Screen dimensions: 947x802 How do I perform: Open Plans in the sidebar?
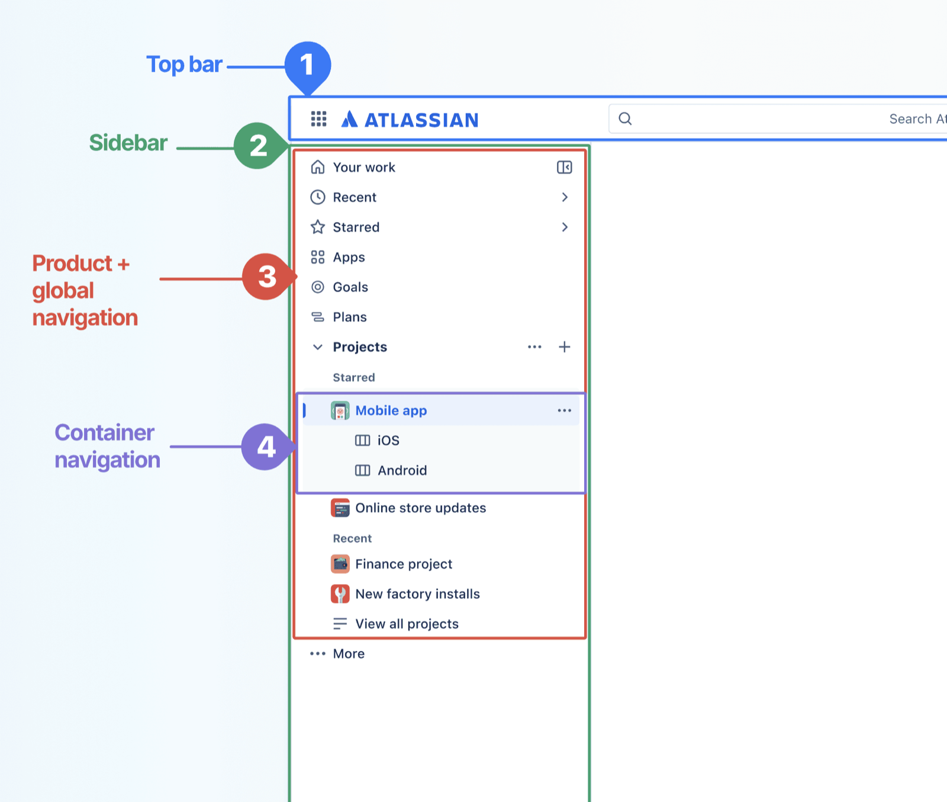(350, 317)
